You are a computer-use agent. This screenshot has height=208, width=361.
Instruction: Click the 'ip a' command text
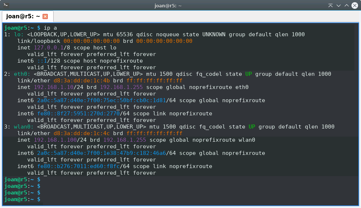point(50,28)
